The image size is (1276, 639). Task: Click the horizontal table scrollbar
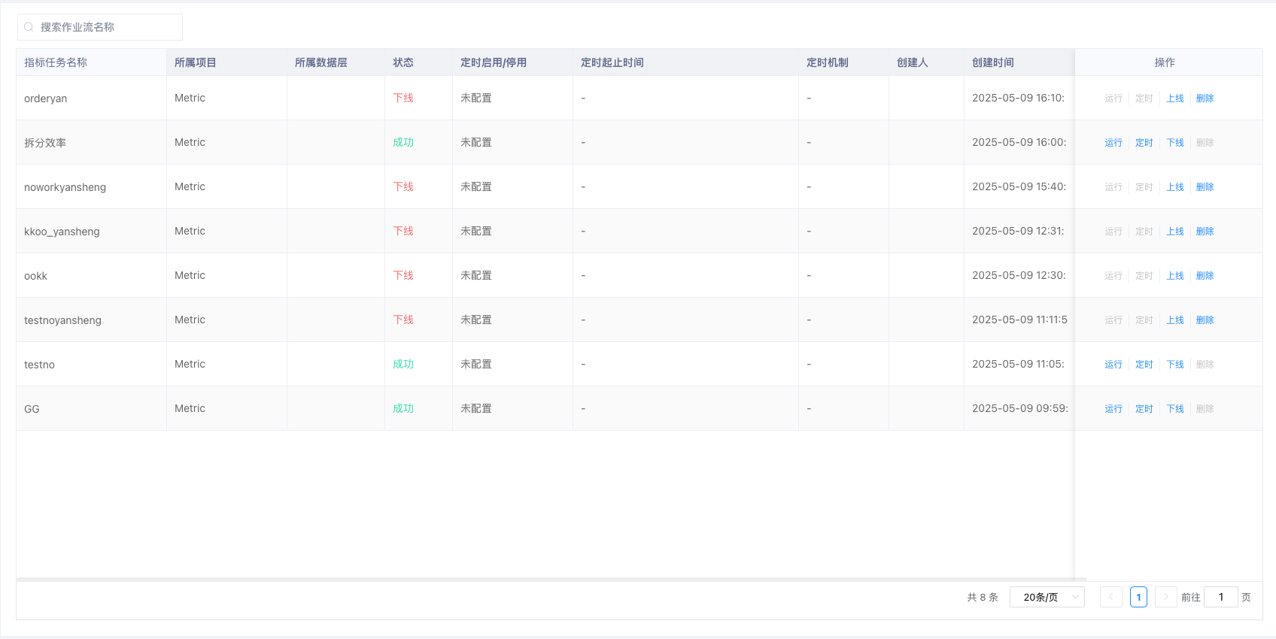point(551,580)
